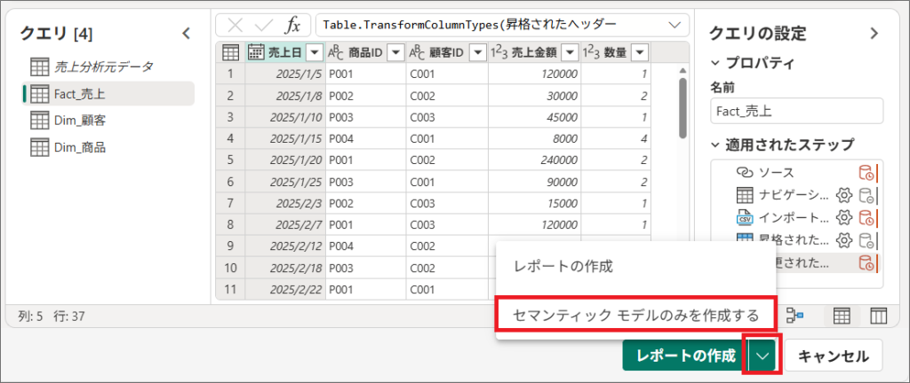Click the date type icon on 売上日 column
The height and width of the screenshot is (383, 910).
[x=256, y=52]
